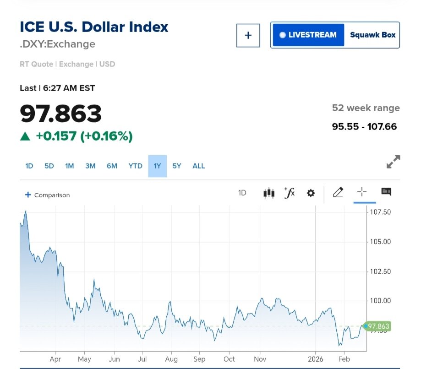
Task: Select the 5Y time range
Action: coord(177,166)
